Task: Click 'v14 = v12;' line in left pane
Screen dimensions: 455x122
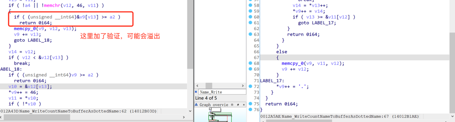Action: click(x=22, y=52)
